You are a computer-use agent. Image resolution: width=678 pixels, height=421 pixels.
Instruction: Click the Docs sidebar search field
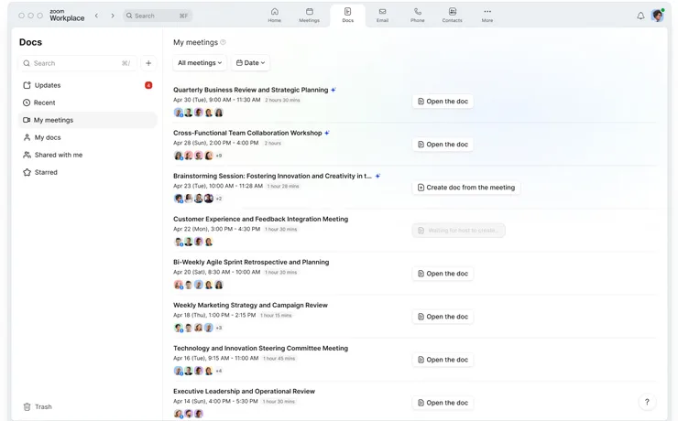point(73,63)
